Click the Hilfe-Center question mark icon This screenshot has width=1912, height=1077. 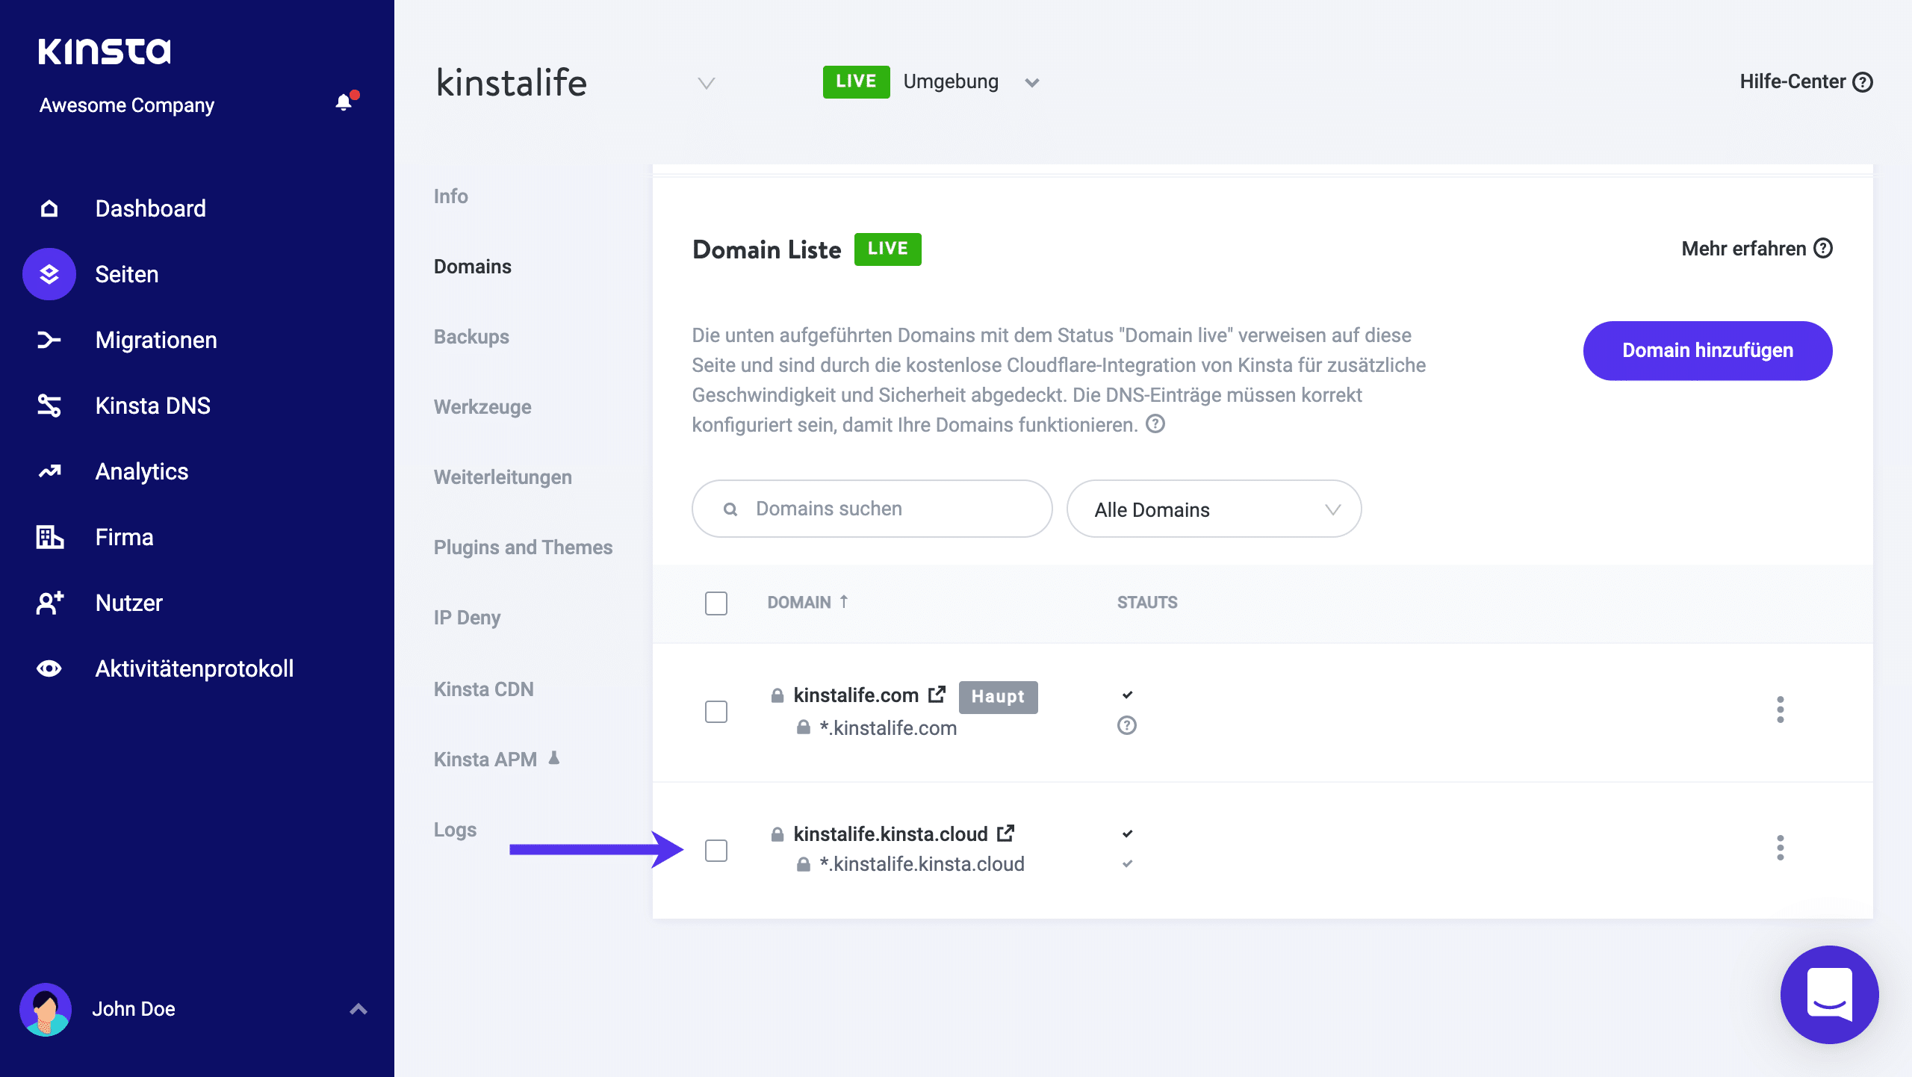tap(1863, 81)
